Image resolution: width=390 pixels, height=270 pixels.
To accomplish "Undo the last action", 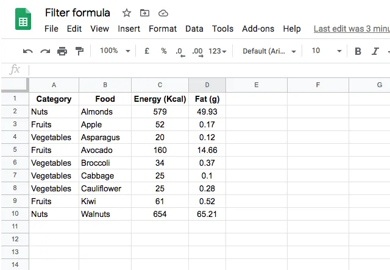I will coord(27,51).
